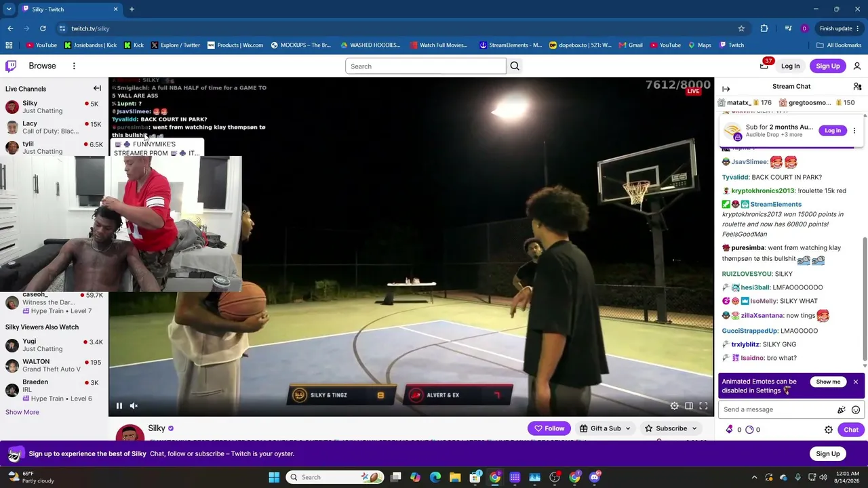Go back to the previous page
Screen dimensions: 868x488
point(10,28)
